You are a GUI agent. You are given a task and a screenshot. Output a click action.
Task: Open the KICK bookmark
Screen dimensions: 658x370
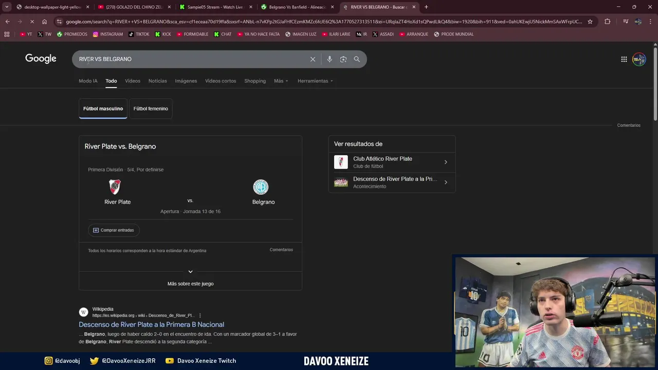click(163, 34)
